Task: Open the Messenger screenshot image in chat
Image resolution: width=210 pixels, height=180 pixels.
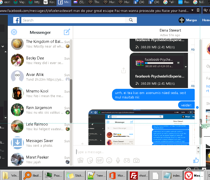Action: [x=142, y=127]
